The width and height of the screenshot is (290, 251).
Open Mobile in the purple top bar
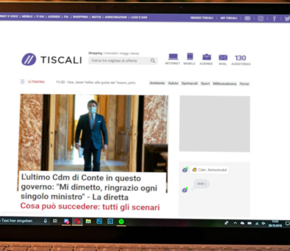click(27, 16)
